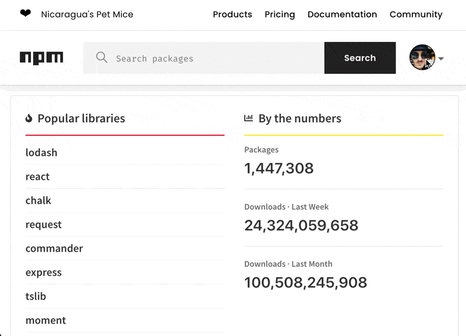Click the bar chart icon beside By the numbers

(x=248, y=118)
